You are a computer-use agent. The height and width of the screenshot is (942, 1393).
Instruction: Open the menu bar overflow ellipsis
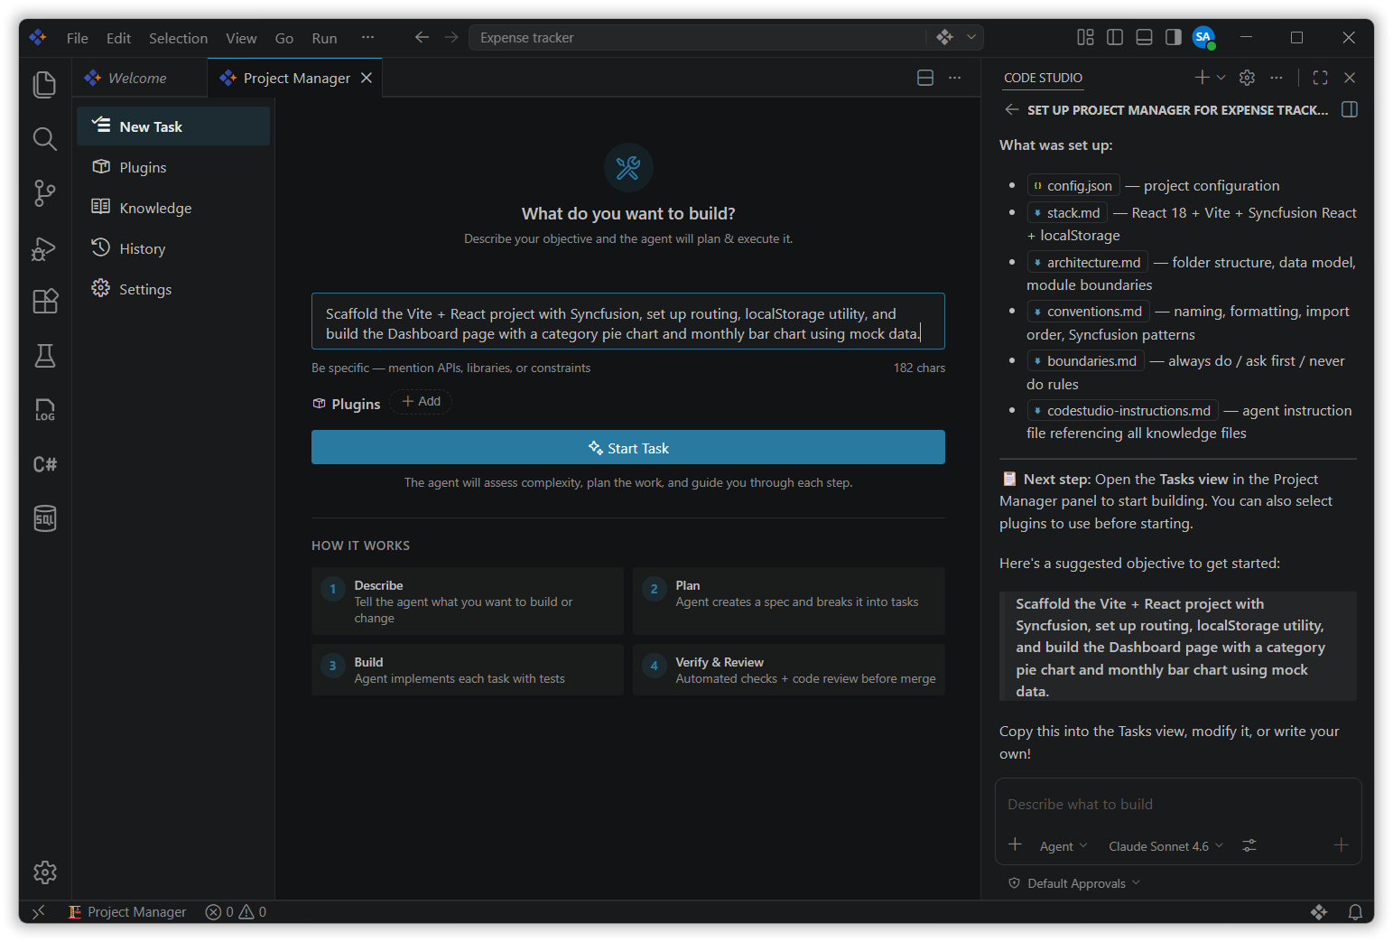[367, 37]
